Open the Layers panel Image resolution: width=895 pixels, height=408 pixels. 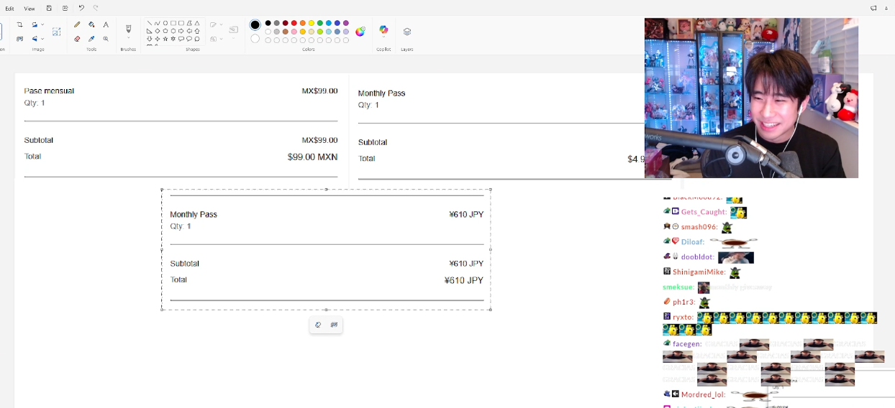[407, 32]
